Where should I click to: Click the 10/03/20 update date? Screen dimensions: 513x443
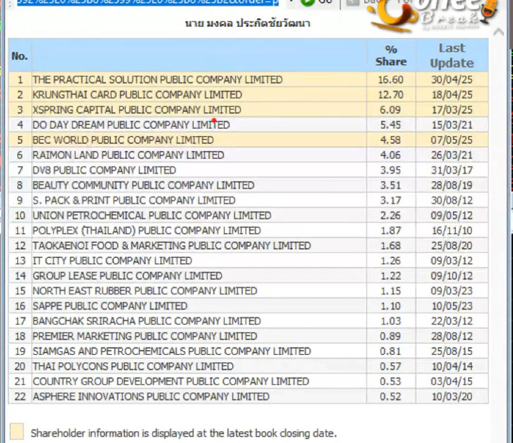(452, 396)
